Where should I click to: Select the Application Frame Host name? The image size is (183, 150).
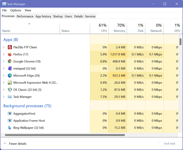tap(29, 120)
